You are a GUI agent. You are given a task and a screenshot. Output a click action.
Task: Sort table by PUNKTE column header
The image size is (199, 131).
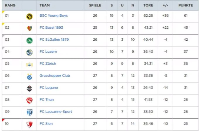(x=186, y=5)
